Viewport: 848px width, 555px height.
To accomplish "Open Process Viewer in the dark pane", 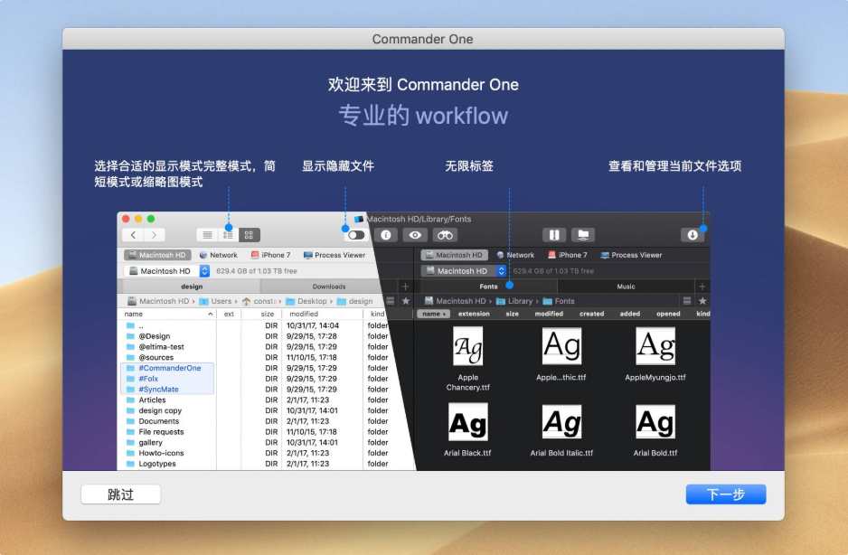I will coord(631,255).
